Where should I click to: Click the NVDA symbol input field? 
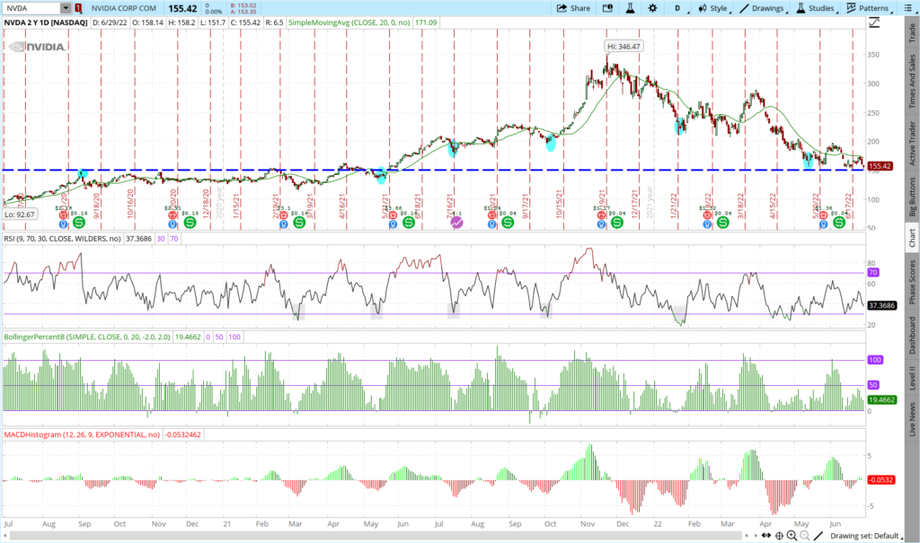pos(31,8)
